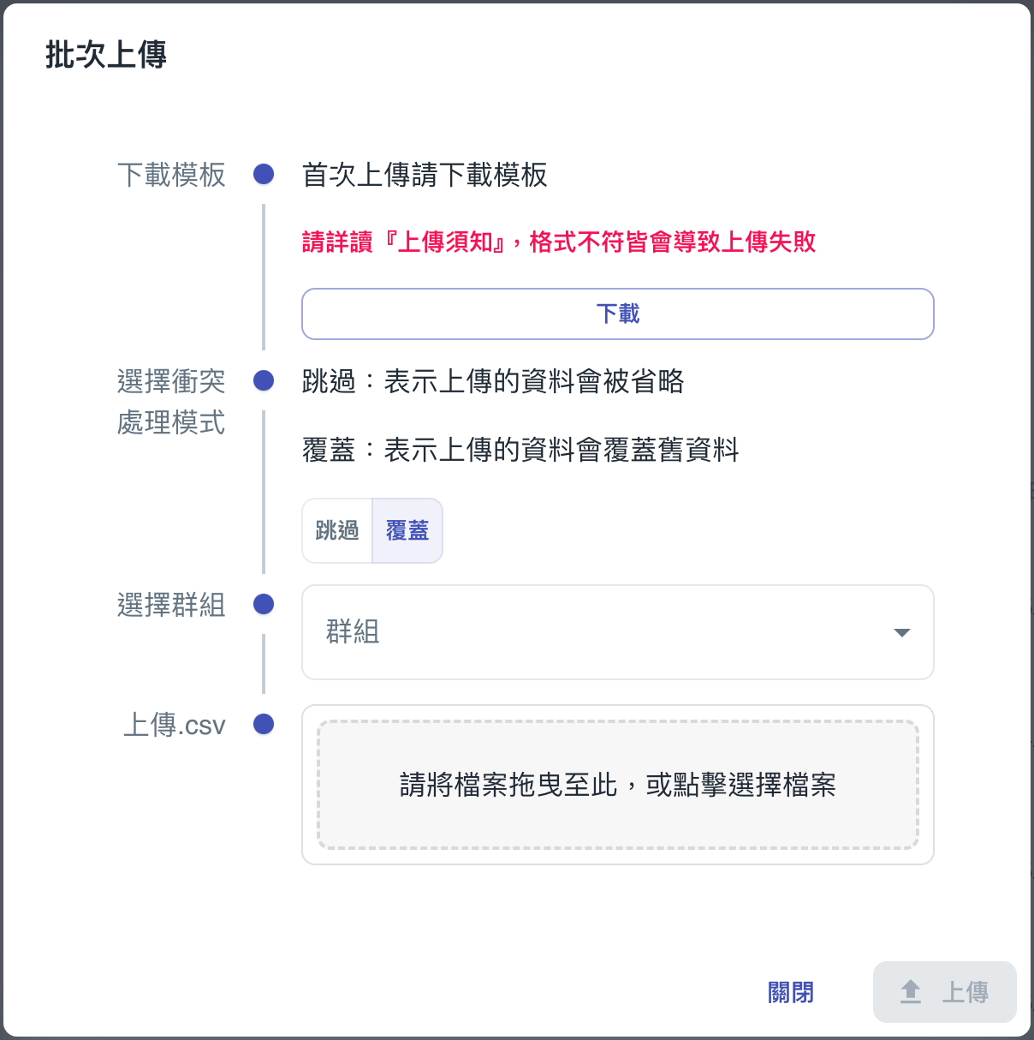Select the 選擇衝突處理模式 section label
The width and height of the screenshot is (1034, 1040).
tap(170, 401)
